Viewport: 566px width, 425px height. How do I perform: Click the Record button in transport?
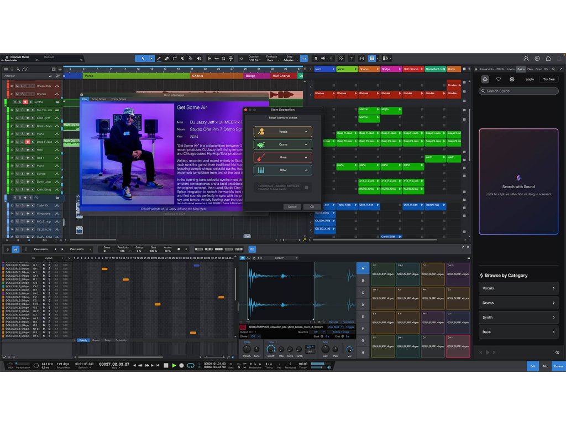[x=182, y=365]
